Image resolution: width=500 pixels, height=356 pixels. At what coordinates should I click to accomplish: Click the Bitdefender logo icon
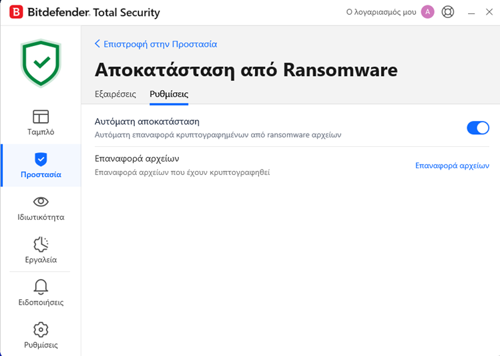[13, 13]
